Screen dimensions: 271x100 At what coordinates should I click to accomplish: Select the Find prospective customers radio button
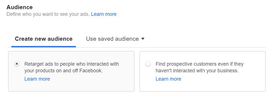click(x=148, y=64)
